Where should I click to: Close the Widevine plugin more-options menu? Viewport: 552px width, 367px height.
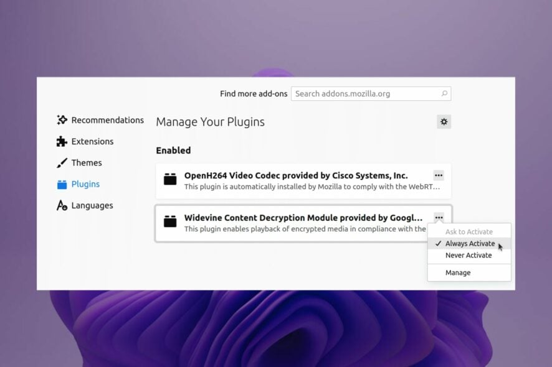pos(438,218)
